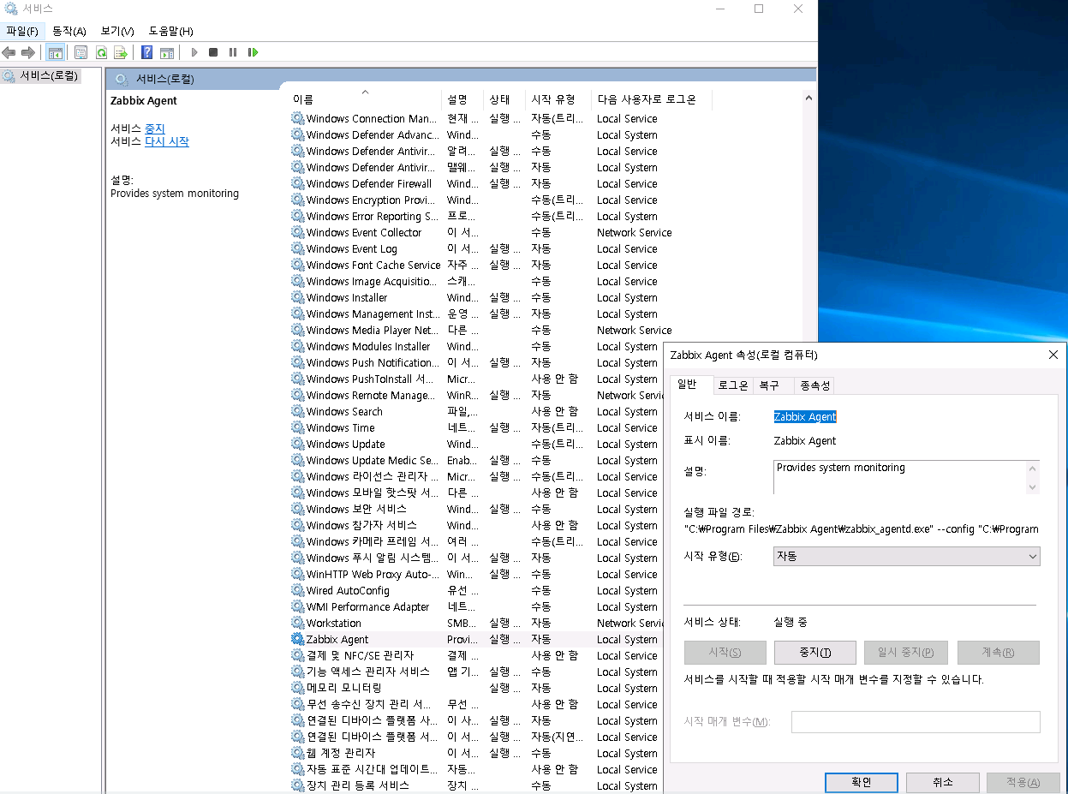Click the 중지 link in the details pane
Image resolution: width=1068 pixels, height=794 pixels.
(154, 128)
